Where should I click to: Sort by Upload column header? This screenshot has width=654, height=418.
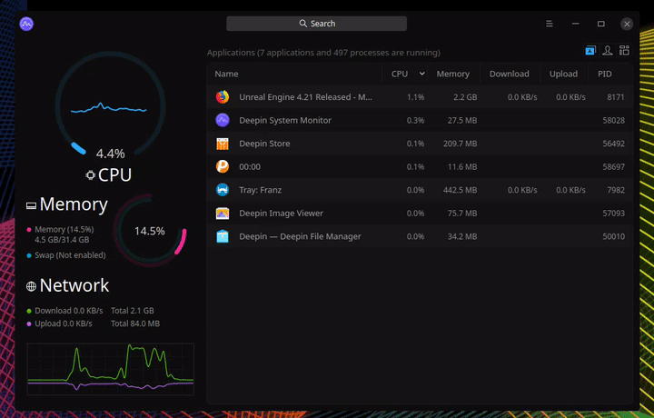pyautogui.click(x=563, y=74)
